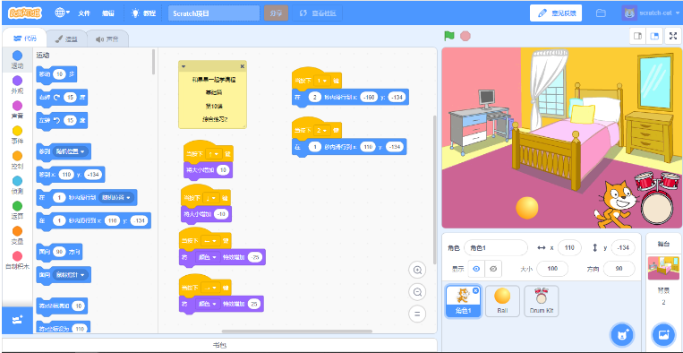Show sprite using the eye icon
This screenshot has width=683, height=353.
tap(476, 269)
